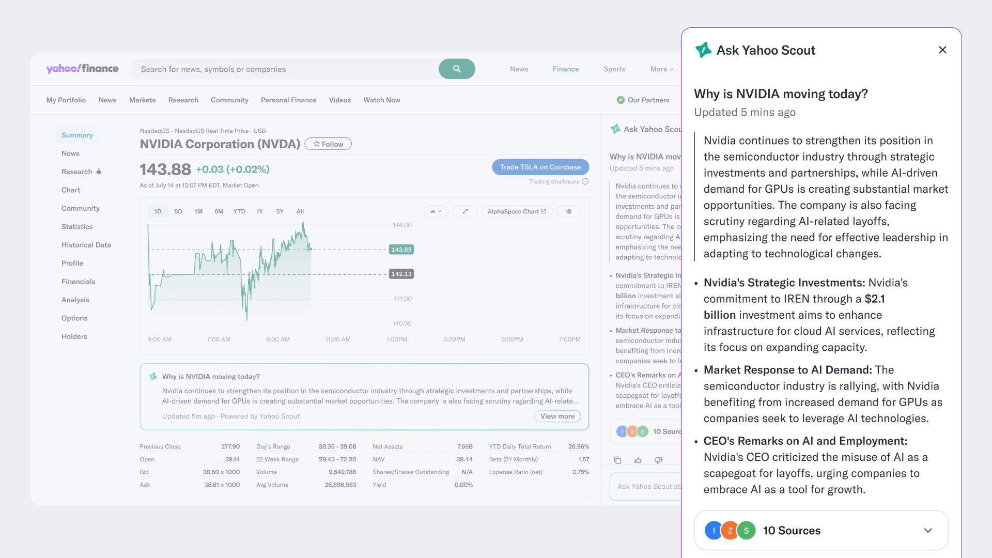
Task: Open Research in the left sidebar
Action: pyautogui.click(x=77, y=172)
